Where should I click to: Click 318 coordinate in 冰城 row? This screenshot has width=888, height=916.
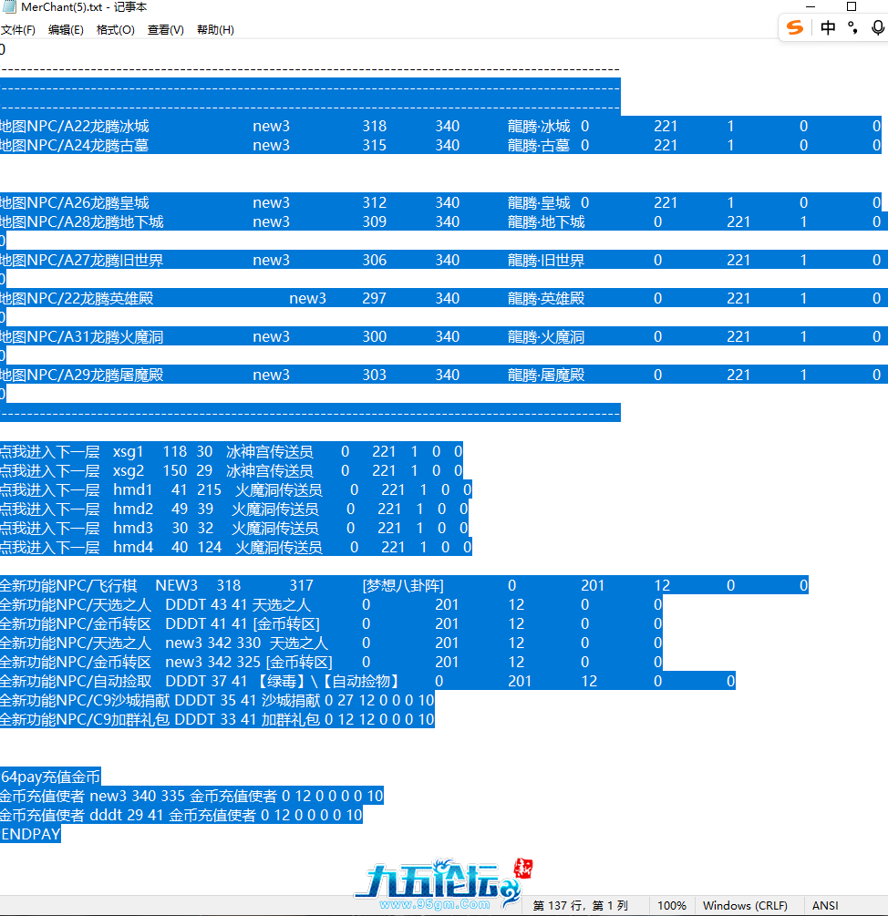pos(375,126)
